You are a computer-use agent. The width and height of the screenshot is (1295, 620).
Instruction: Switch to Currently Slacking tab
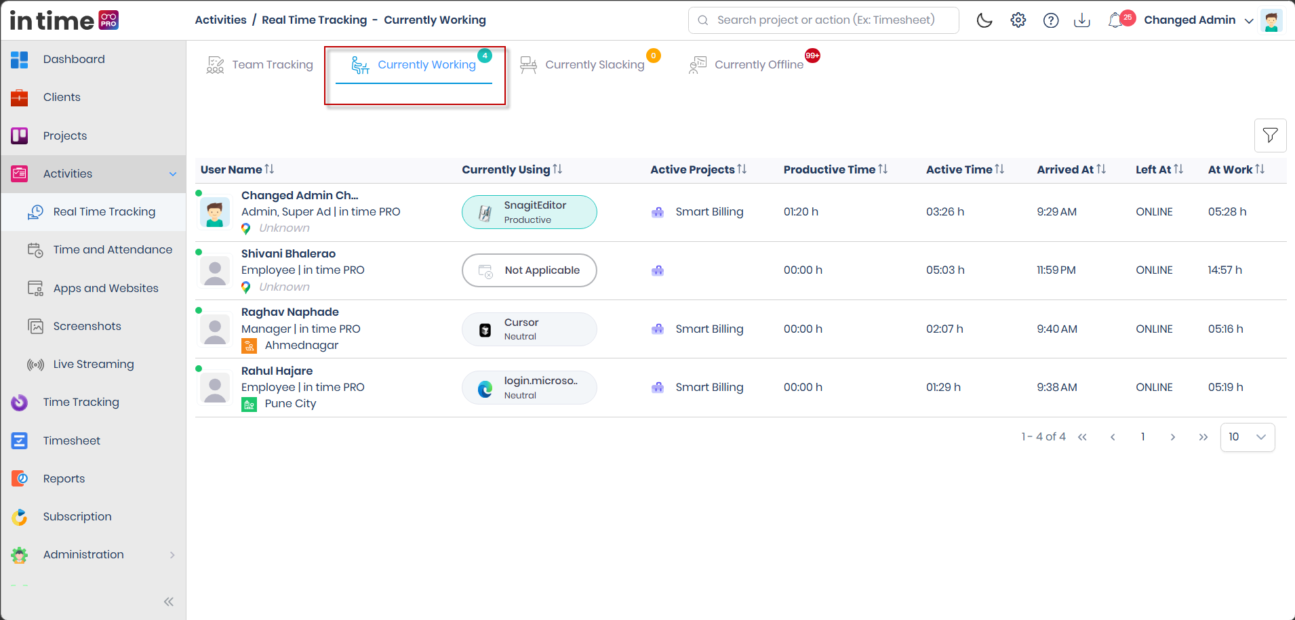click(582, 65)
